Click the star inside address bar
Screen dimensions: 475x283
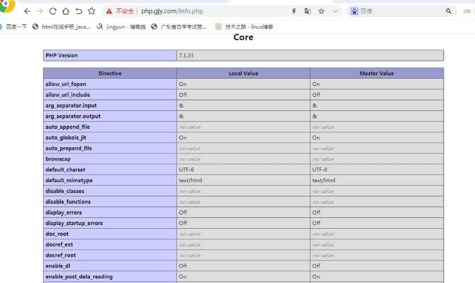click(321, 11)
